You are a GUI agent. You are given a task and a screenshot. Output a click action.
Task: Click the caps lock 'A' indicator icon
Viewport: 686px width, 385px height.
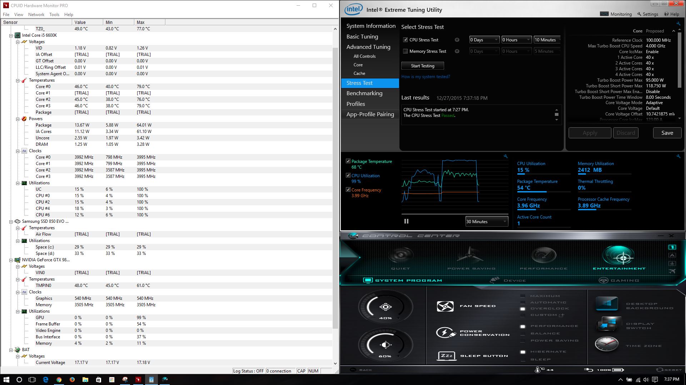[x=672, y=255]
